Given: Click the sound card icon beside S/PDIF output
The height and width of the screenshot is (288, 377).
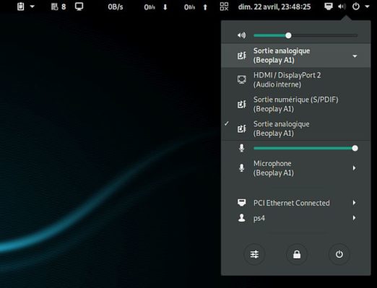Looking at the screenshot, I should 242,104.
